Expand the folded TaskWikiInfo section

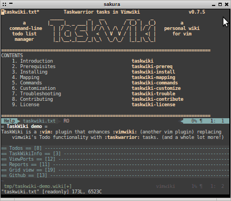click(x=115, y=154)
